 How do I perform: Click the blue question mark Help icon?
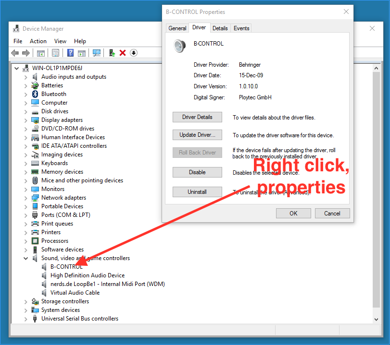pos(70,53)
